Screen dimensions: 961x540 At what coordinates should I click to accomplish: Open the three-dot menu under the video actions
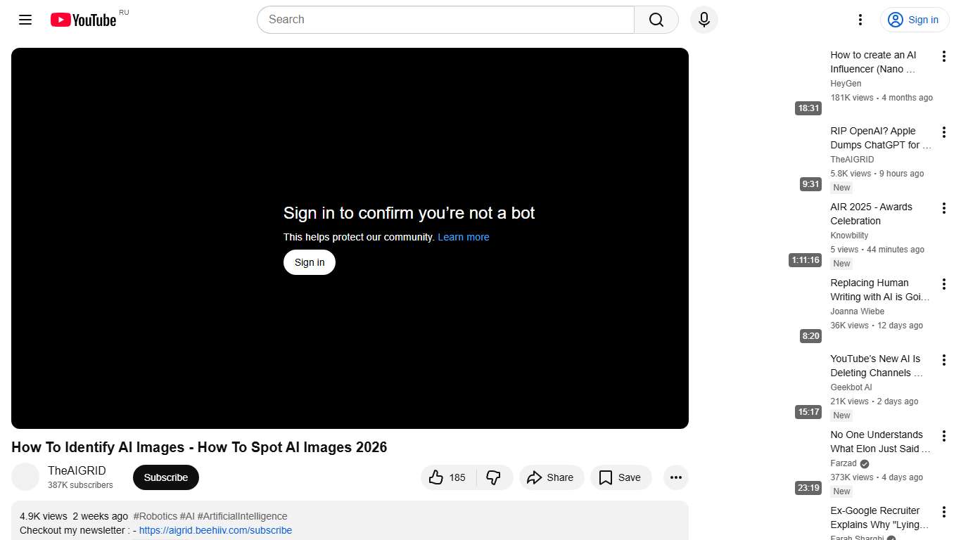tap(675, 477)
